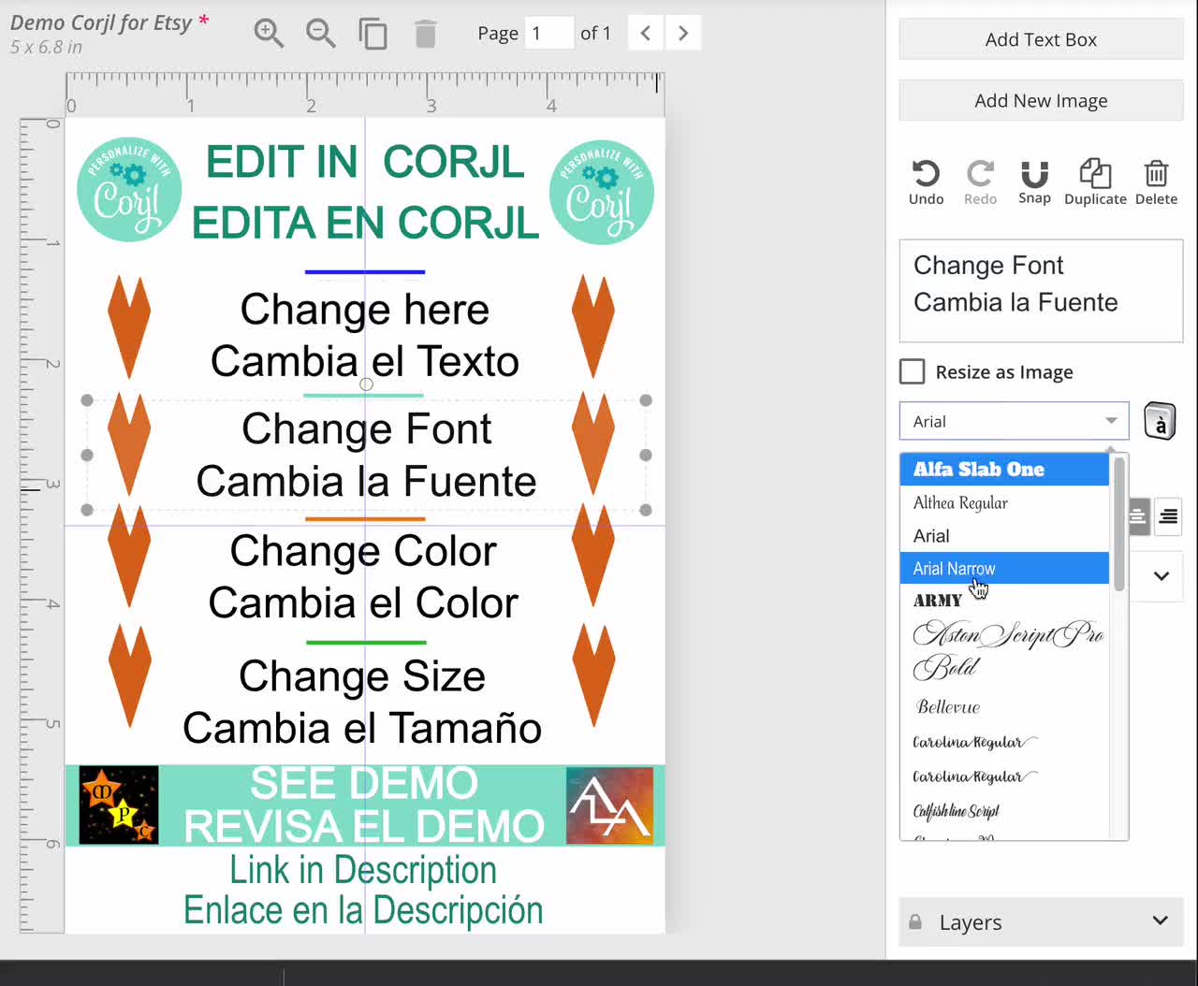
Task: Select the orange diamond right of Change Size
Action: point(593,675)
